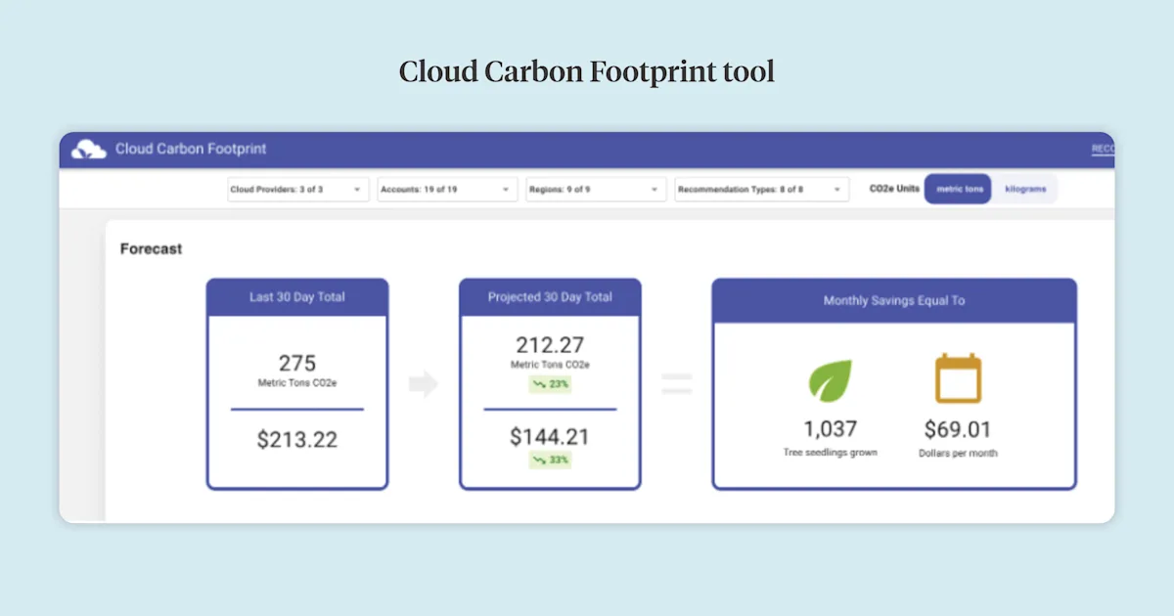The height and width of the screenshot is (616, 1174).
Task: Click the $144.21 projected cost value
Action: pyautogui.click(x=550, y=437)
